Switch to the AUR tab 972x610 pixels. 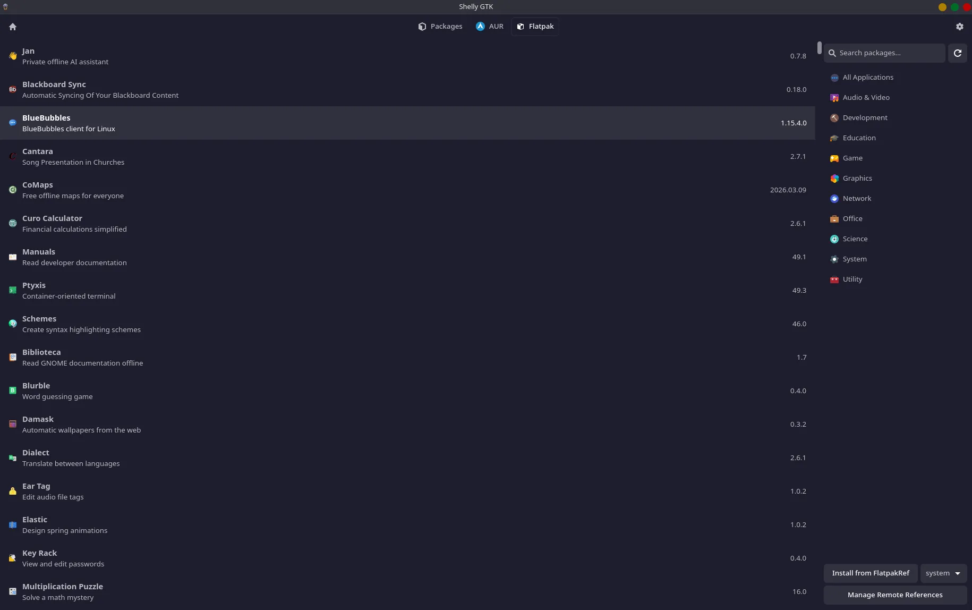489,27
